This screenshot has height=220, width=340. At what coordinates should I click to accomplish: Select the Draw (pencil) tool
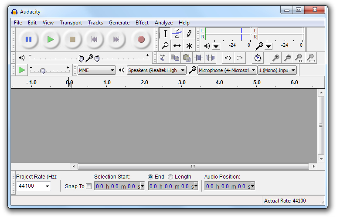[189, 34]
